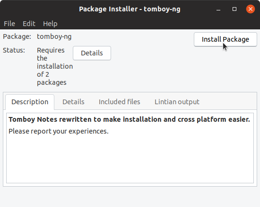Open the Help menu
Image resolution: width=260 pixels, height=207 pixels.
pyautogui.click(x=50, y=24)
